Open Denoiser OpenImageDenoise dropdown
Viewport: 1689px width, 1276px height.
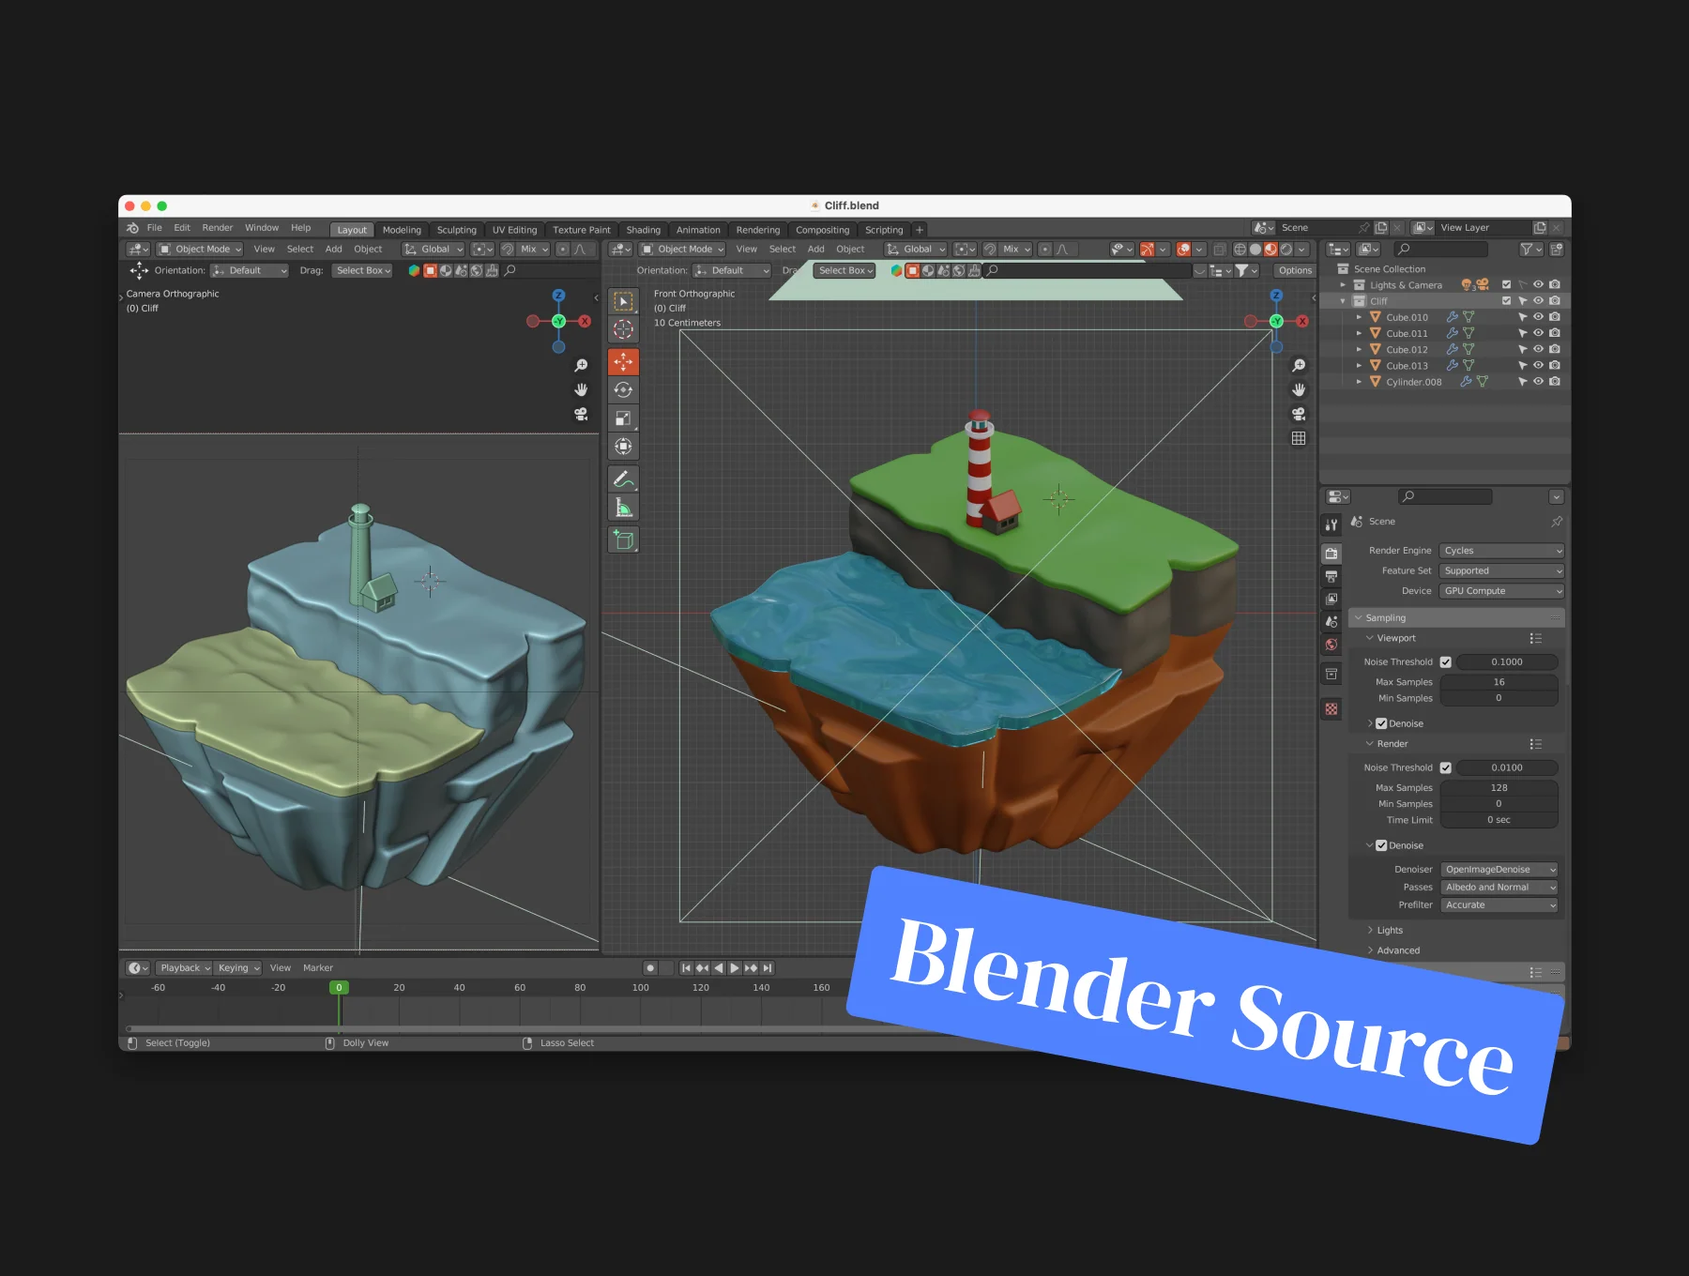(x=1499, y=870)
